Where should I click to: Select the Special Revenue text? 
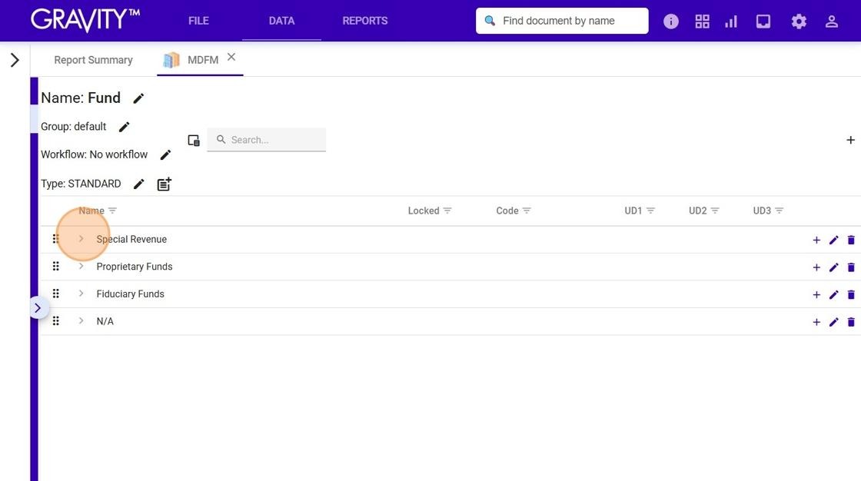pos(131,240)
